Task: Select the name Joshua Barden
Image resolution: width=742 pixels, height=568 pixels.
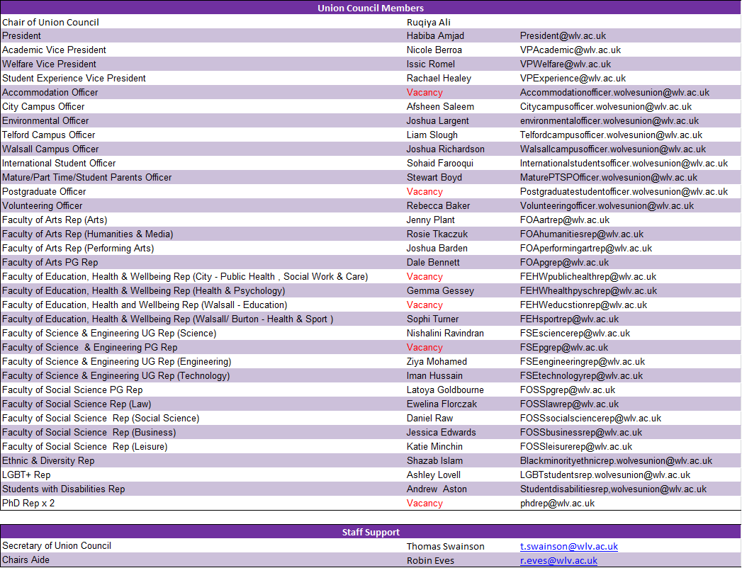Action: click(x=437, y=249)
